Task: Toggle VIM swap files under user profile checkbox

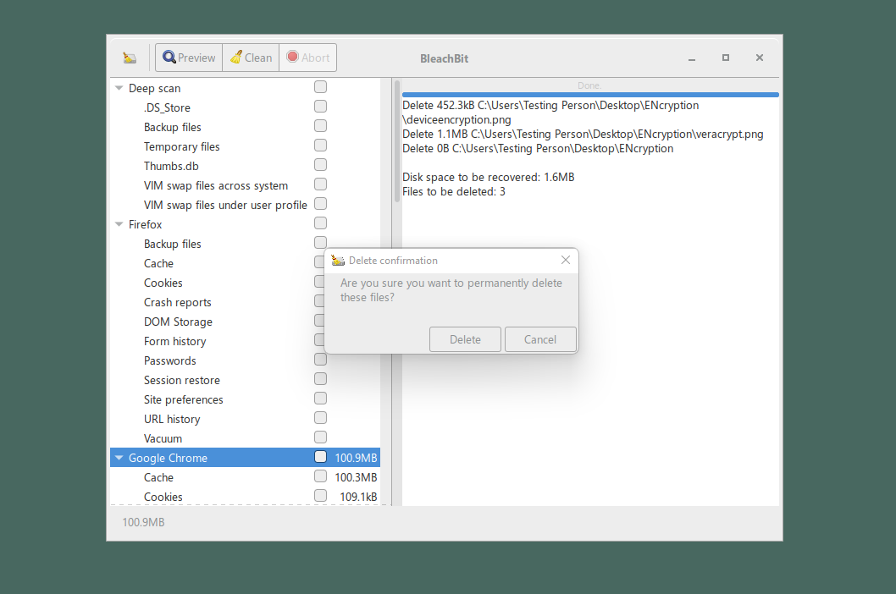Action: (321, 203)
